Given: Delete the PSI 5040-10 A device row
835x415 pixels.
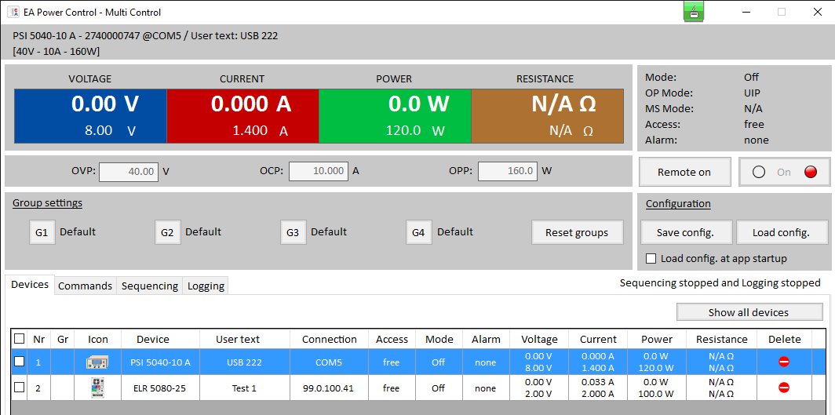Looking at the screenshot, I should click(x=784, y=362).
